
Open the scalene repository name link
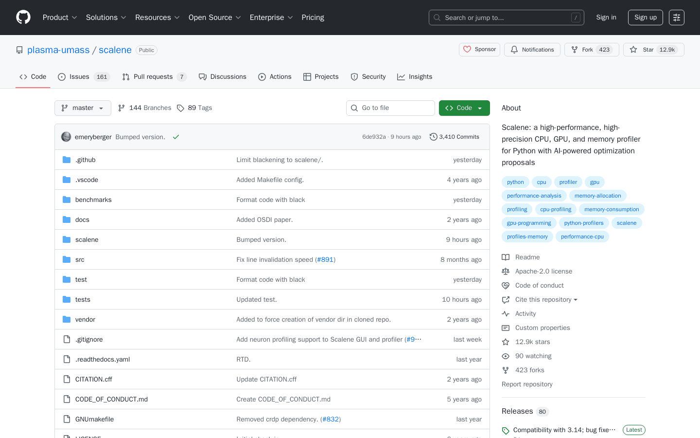point(115,50)
